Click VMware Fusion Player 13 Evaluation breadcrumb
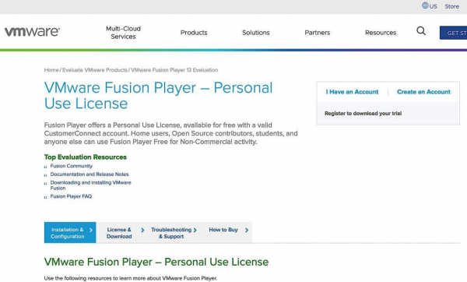 [174, 70]
